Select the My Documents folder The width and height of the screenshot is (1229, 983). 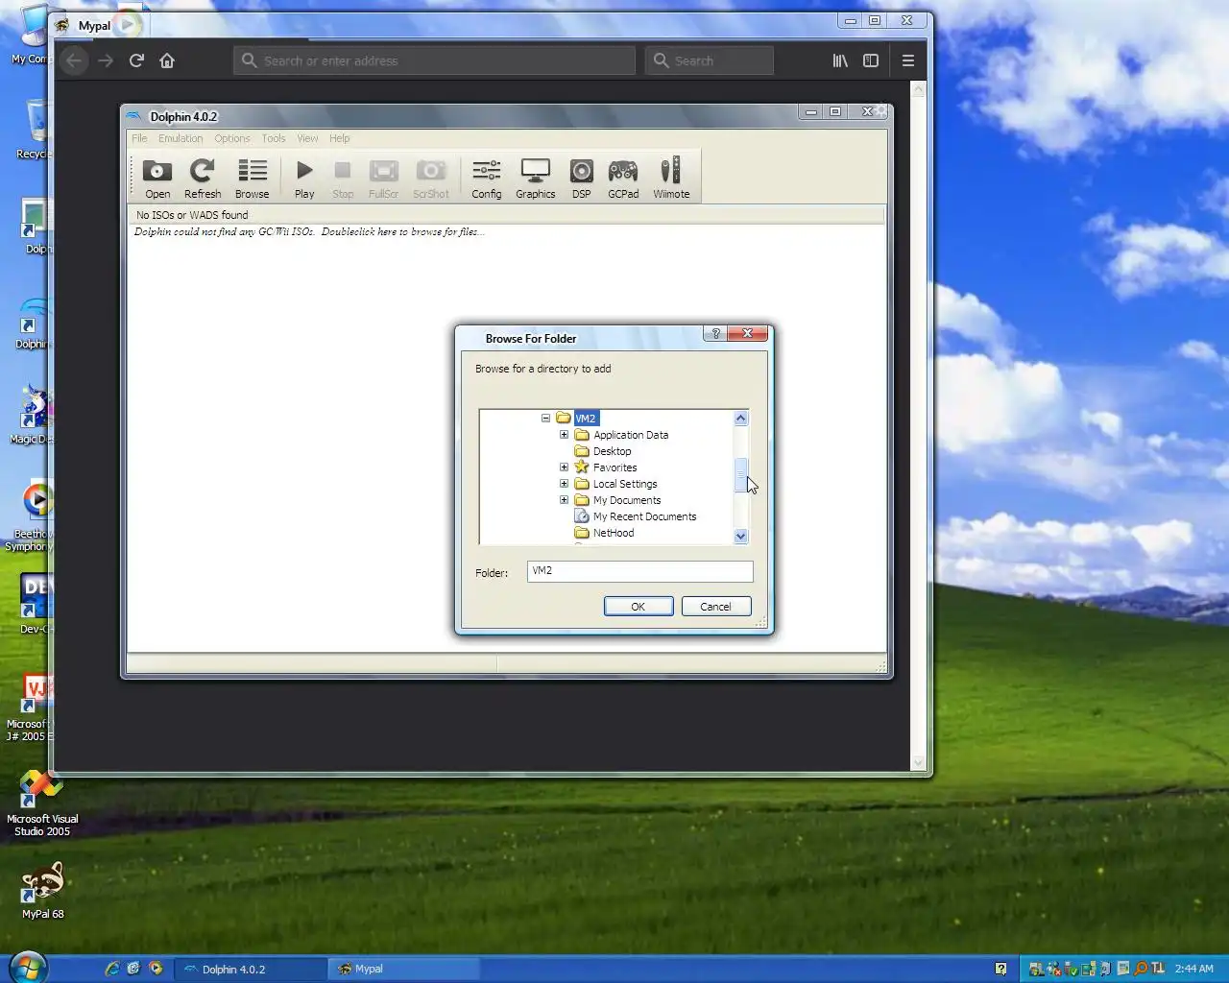click(x=627, y=500)
